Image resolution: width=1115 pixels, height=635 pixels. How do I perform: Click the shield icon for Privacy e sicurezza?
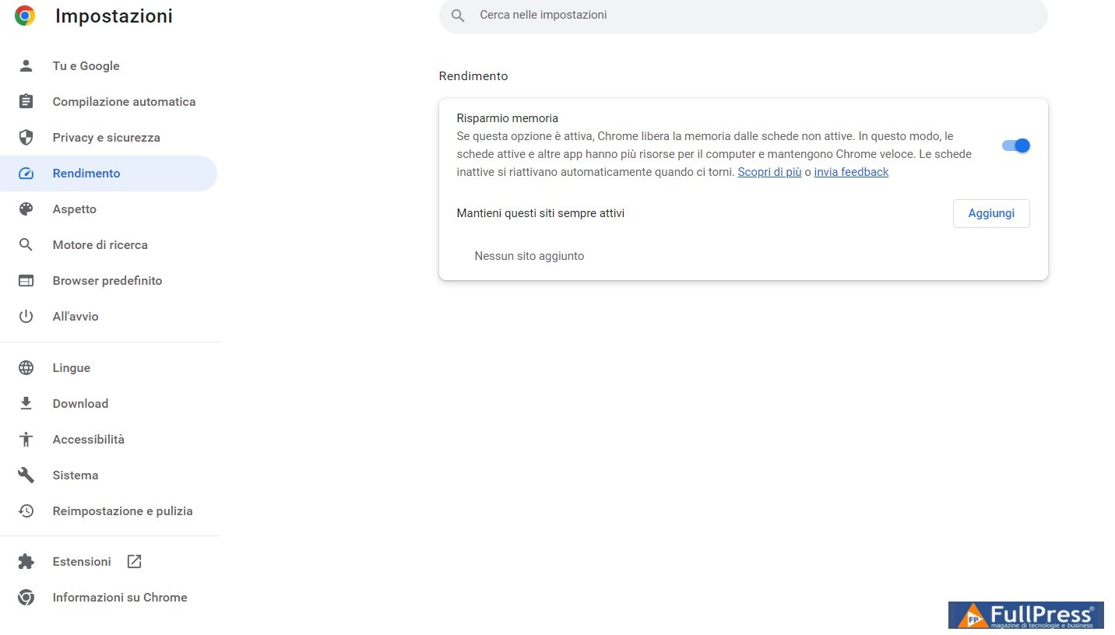[x=26, y=138]
